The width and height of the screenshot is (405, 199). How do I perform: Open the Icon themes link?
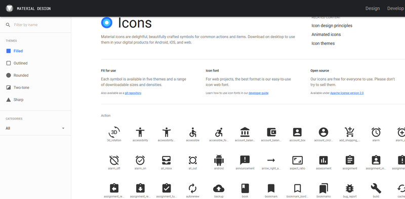[323, 44]
